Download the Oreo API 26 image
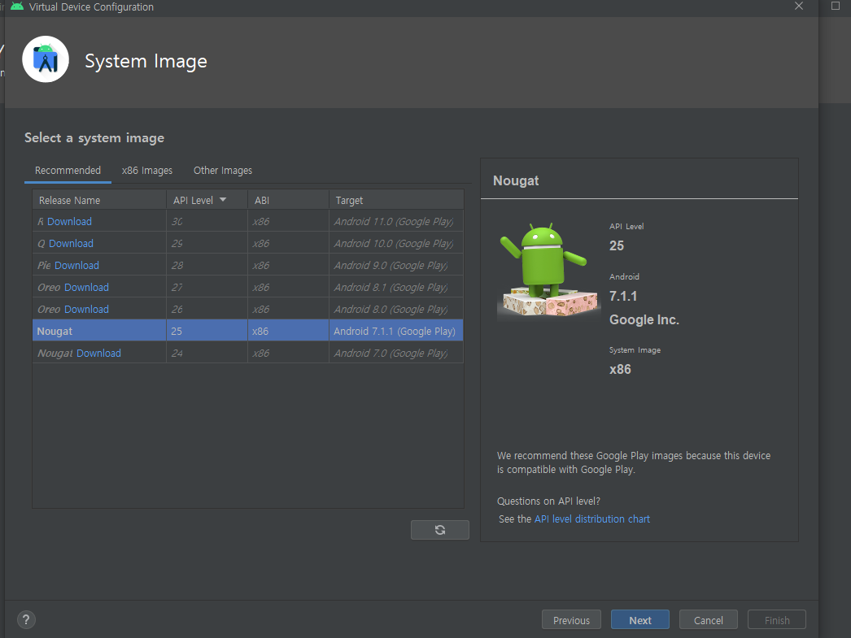Viewport: 851px width, 638px height. click(86, 309)
